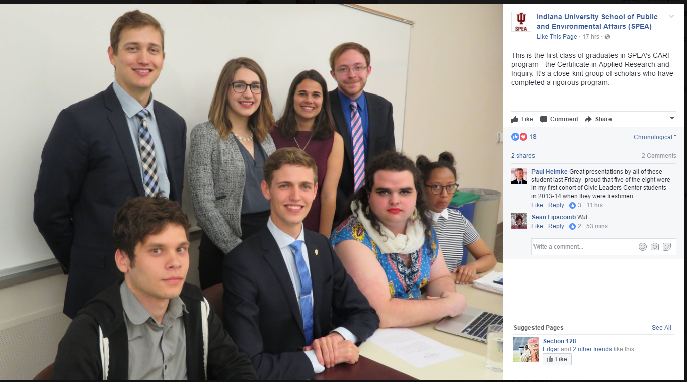The height and width of the screenshot is (382, 687).
Task: Click the SPEA page logo avatar
Action: point(521,22)
